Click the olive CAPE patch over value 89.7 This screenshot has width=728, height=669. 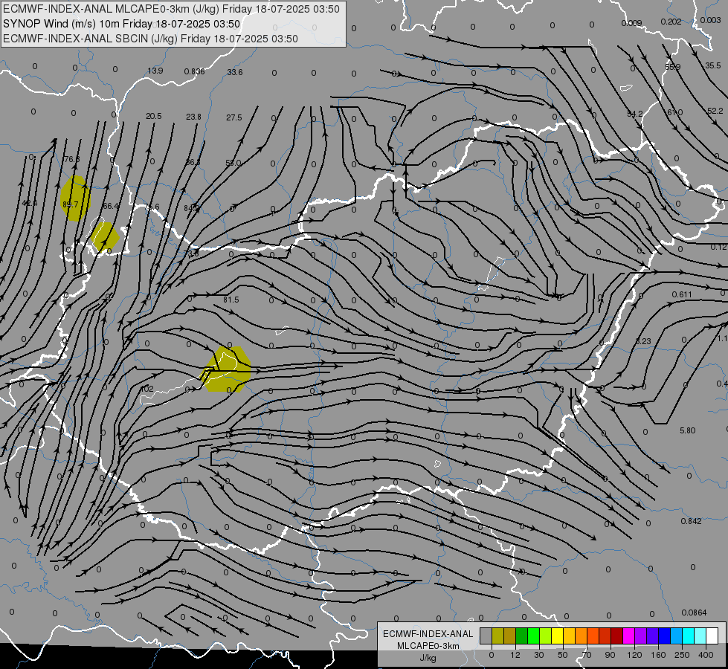75,198
